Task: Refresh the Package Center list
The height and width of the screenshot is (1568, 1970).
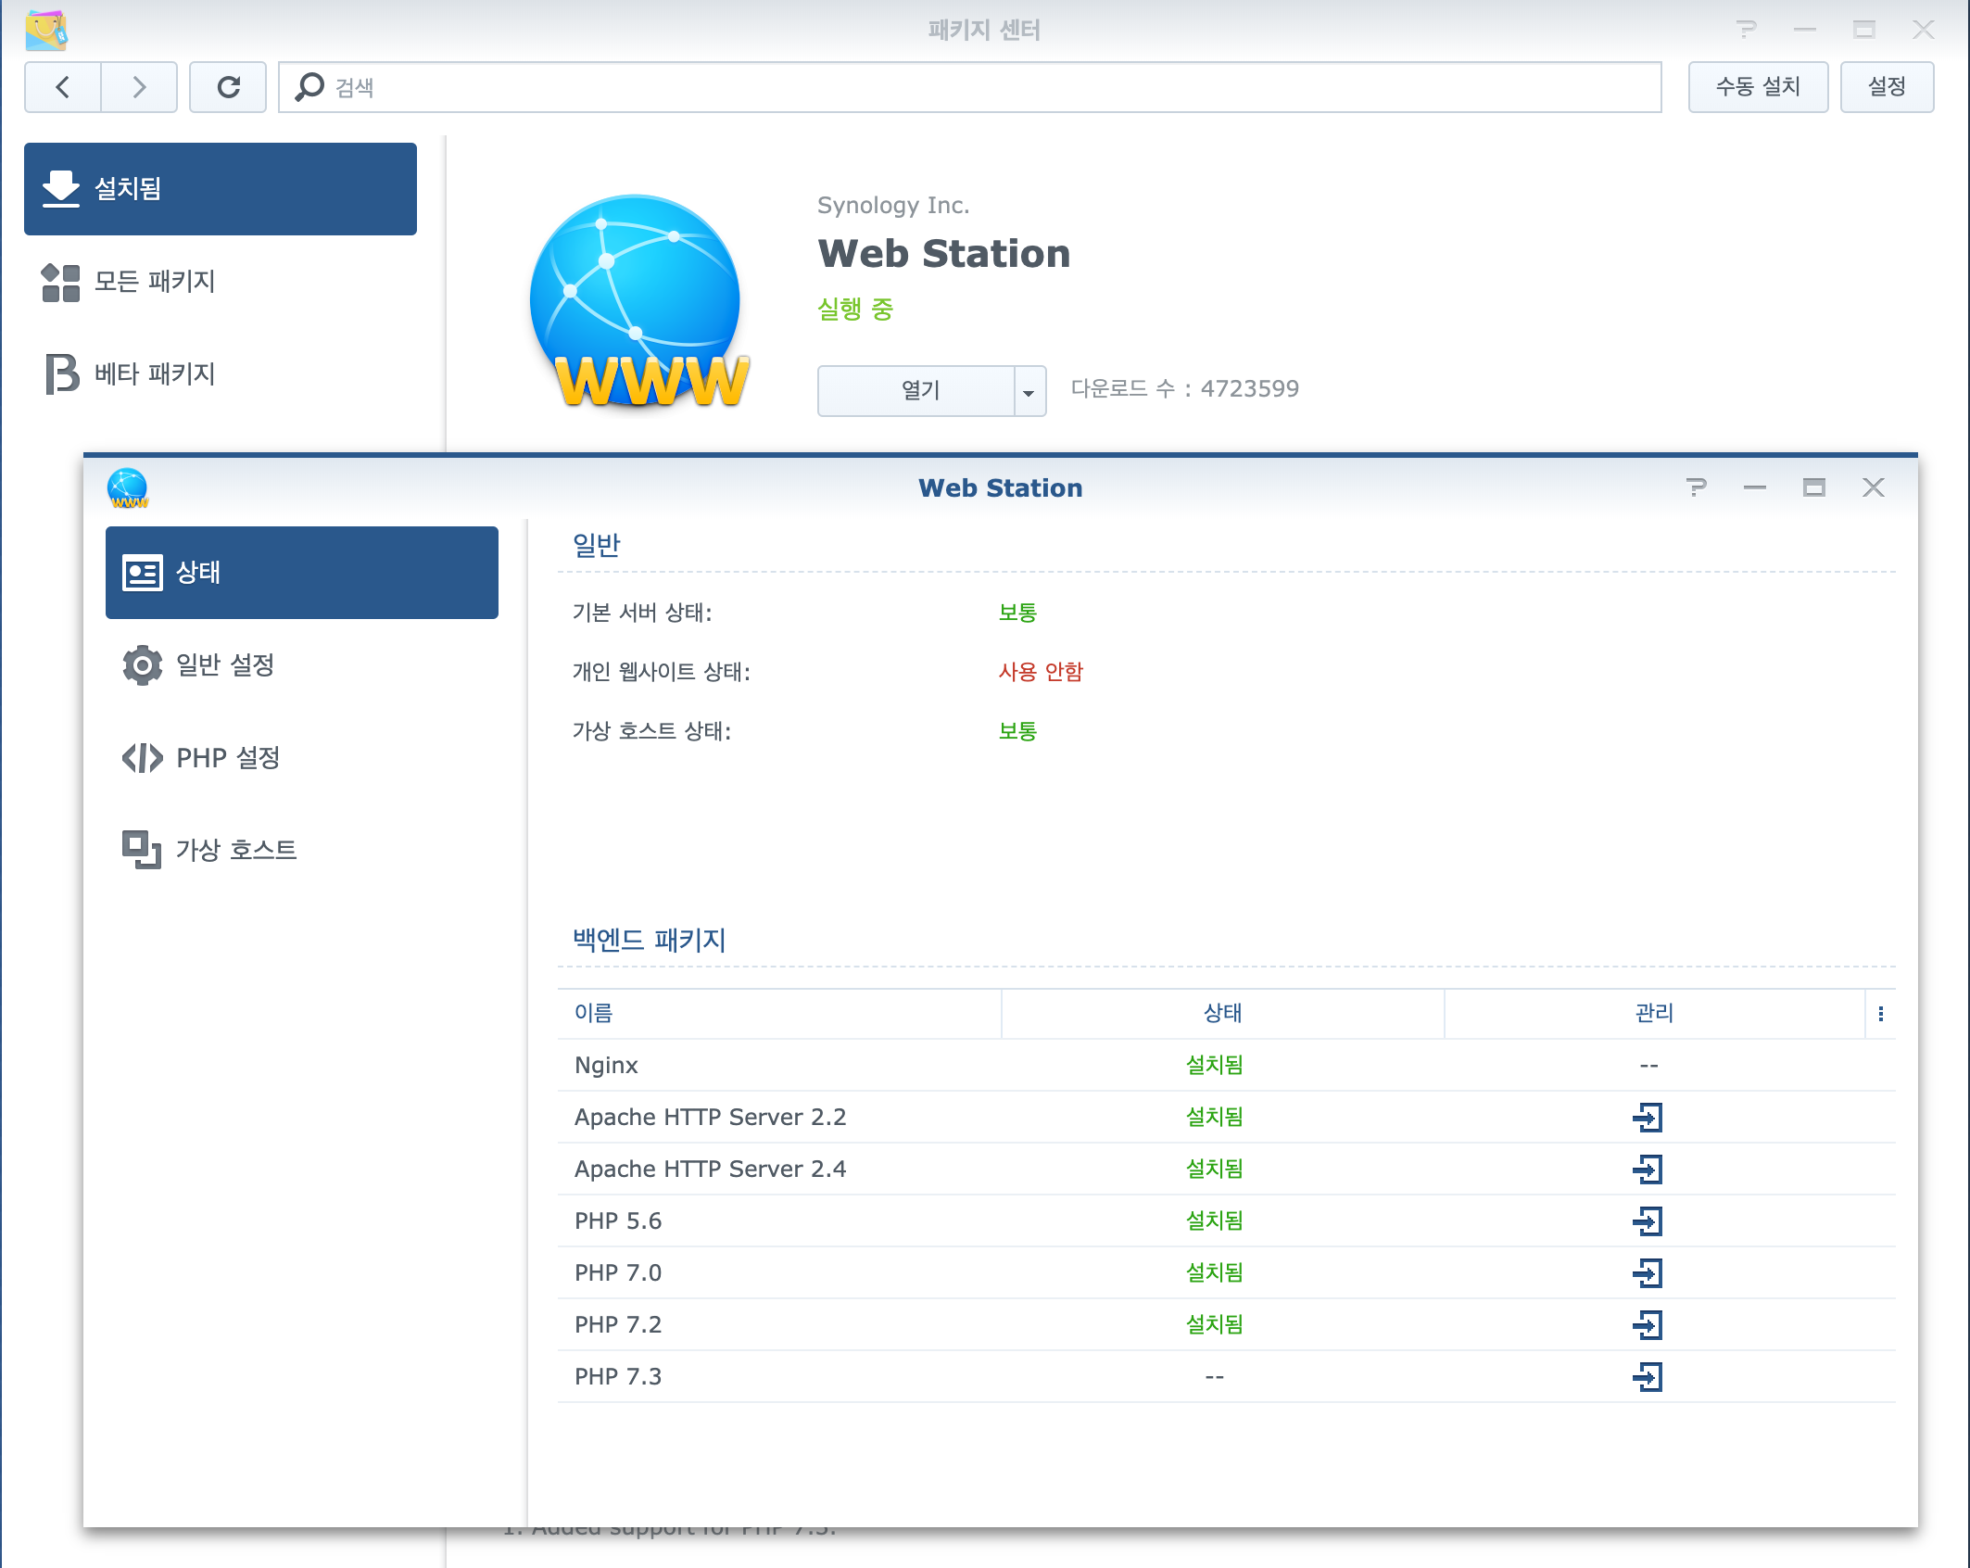Action: pyautogui.click(x=228, y=87)
